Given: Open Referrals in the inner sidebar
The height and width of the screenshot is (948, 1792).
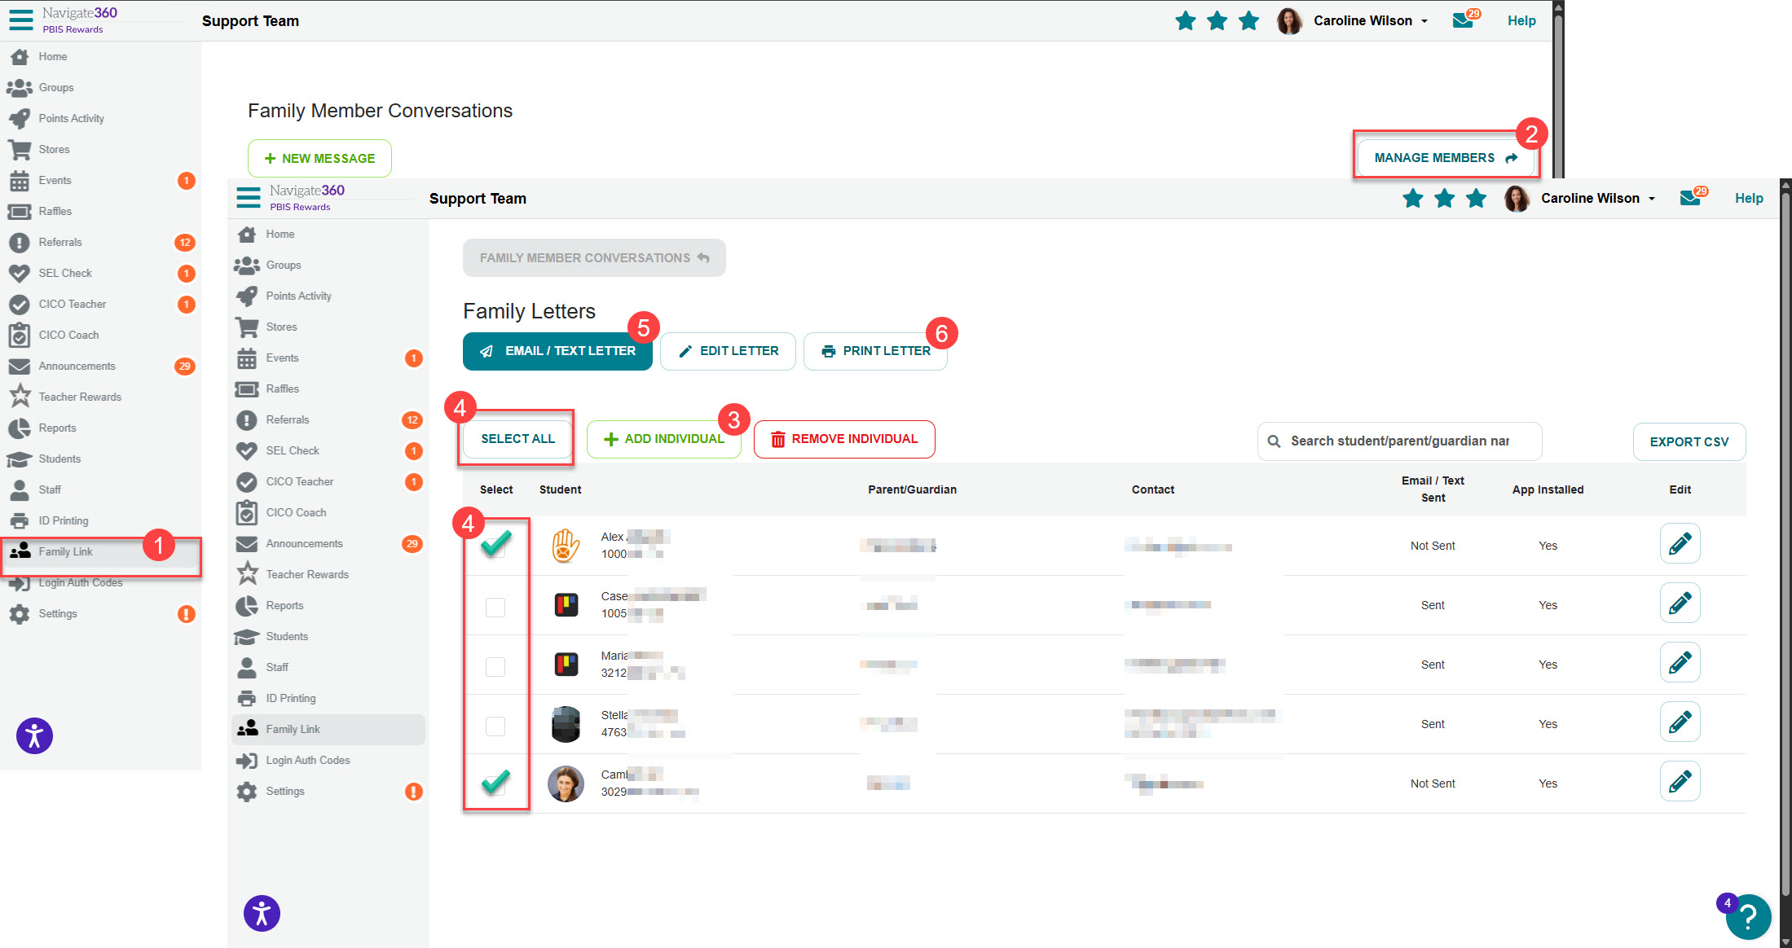Looking at the screenshot, I should coord(288,419).
